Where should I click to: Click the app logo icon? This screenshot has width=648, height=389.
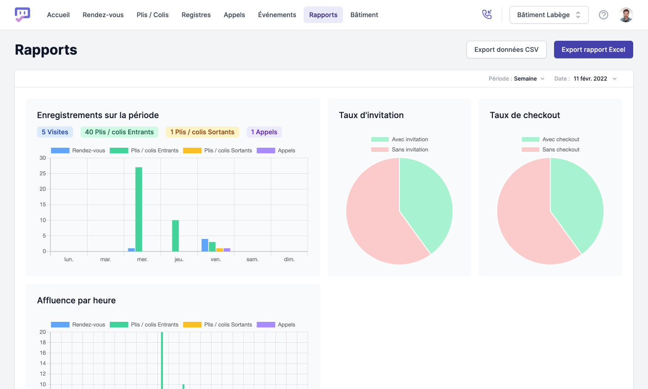22,15
